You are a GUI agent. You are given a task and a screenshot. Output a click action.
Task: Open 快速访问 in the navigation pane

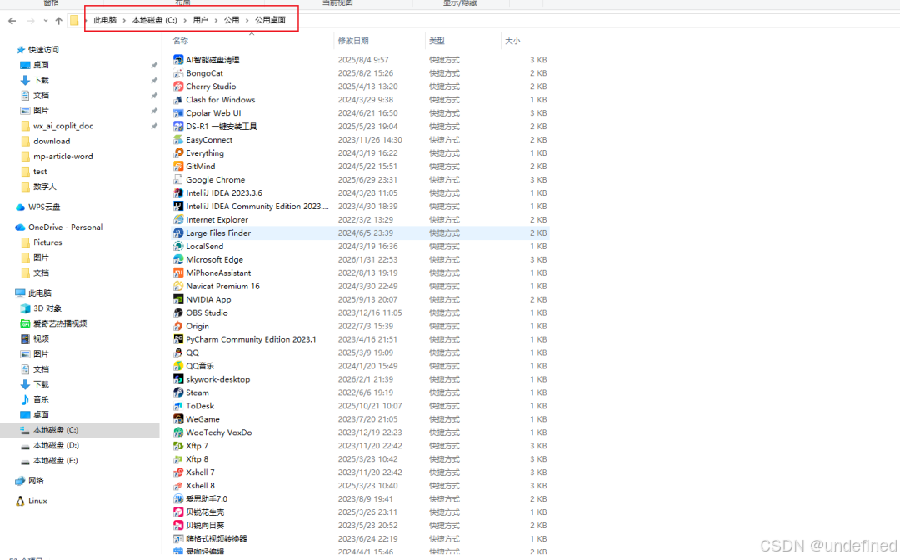point(43,50)
